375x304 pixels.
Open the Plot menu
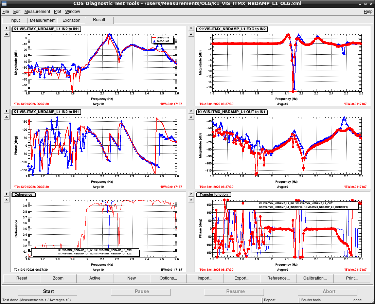coord(57,12)
